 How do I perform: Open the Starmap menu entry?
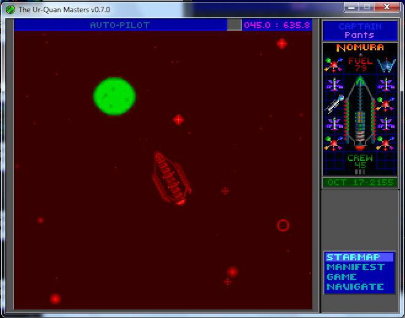click(359, 257)
